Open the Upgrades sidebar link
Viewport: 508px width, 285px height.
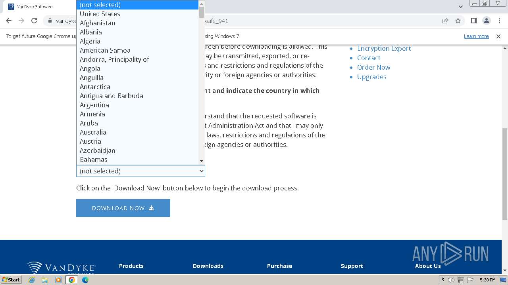[371, 77]
